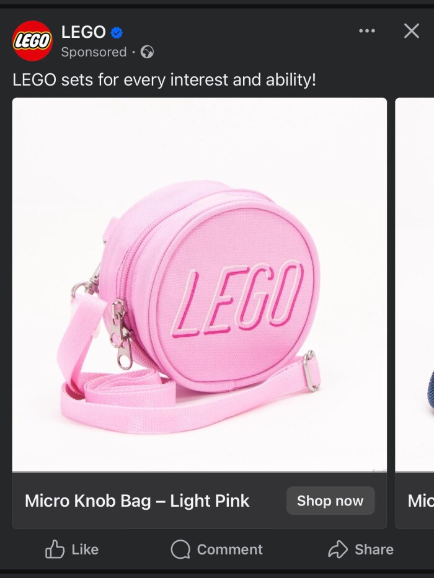Click the speech bubble Comment icon
Screen dimensions: 434x578
tap(180, 549)
